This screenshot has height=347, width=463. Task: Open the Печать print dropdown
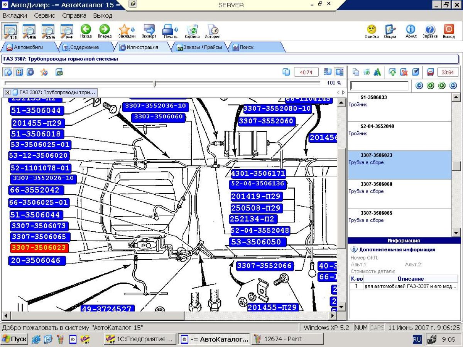[x=170, y=31]
